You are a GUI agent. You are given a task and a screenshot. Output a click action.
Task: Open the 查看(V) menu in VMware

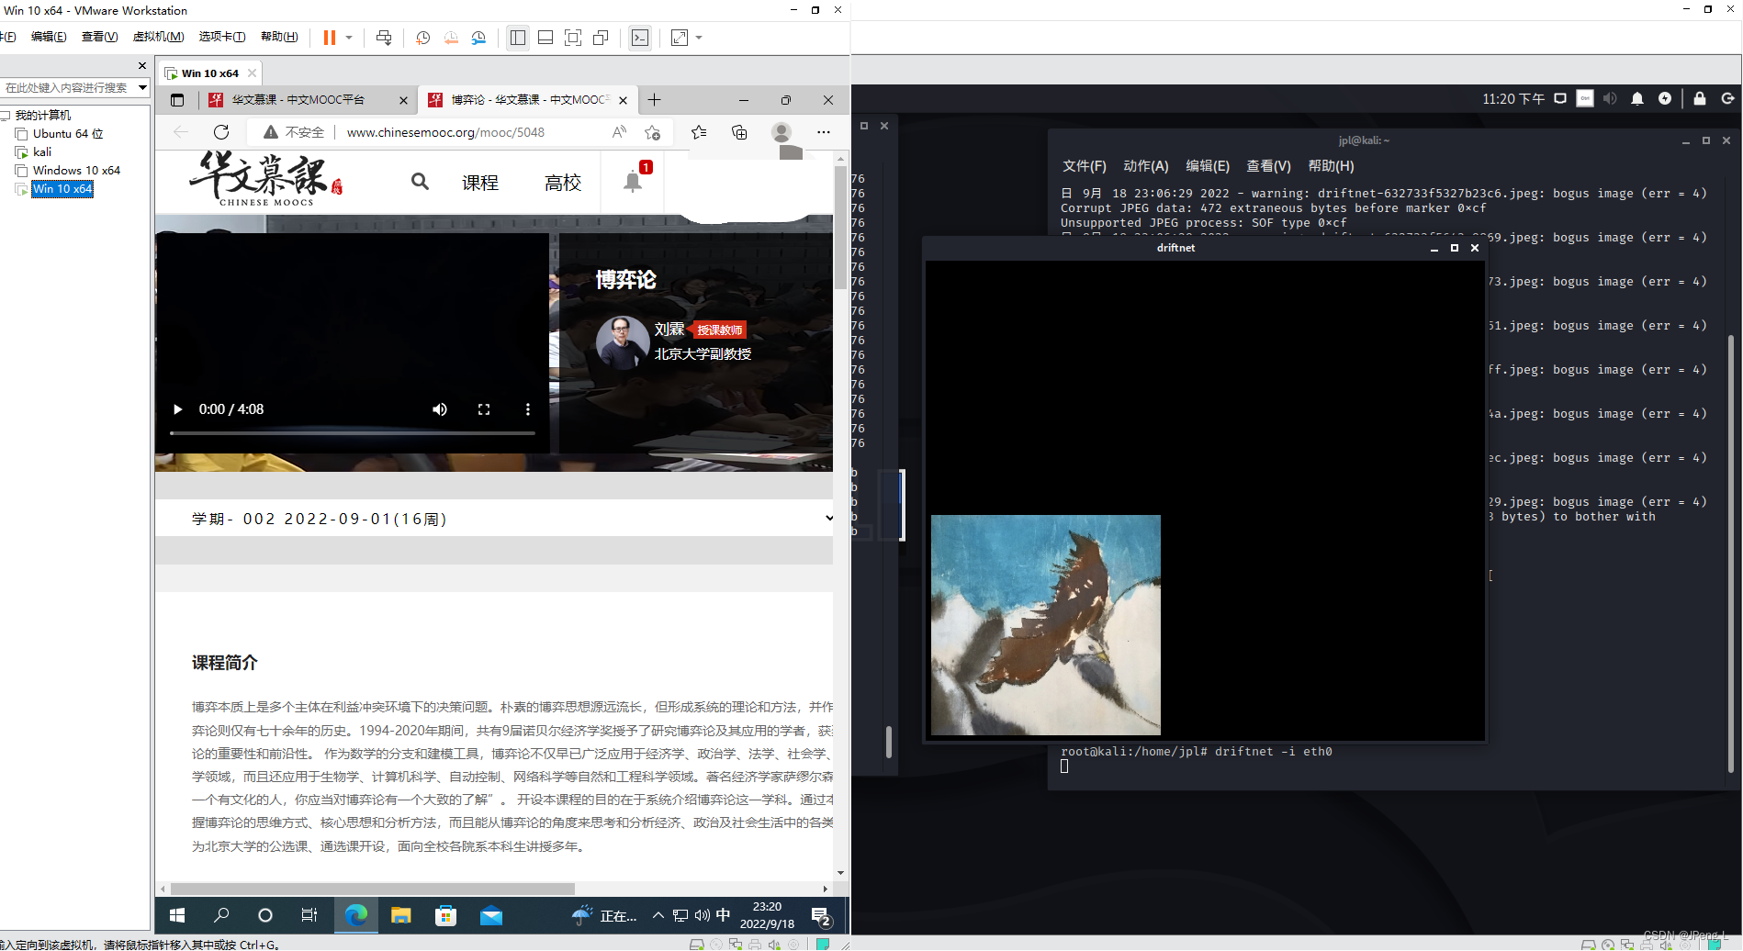[x=99, y=37]
